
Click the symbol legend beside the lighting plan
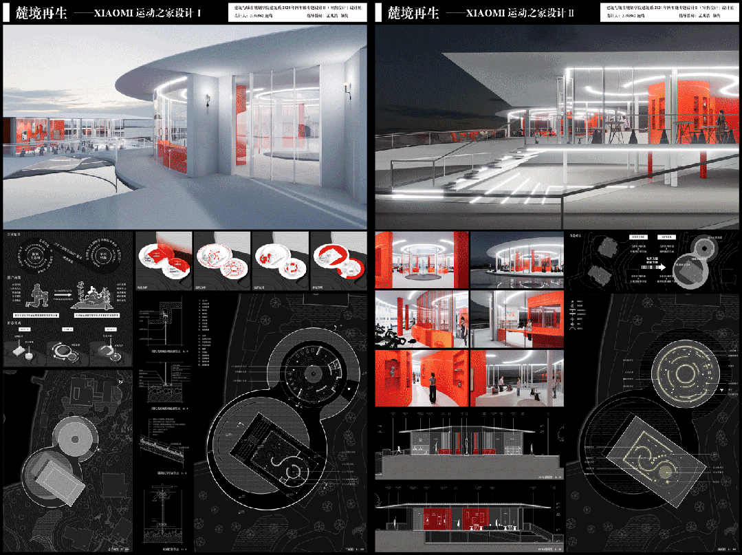pyautogui.click(x=578, y=315)
